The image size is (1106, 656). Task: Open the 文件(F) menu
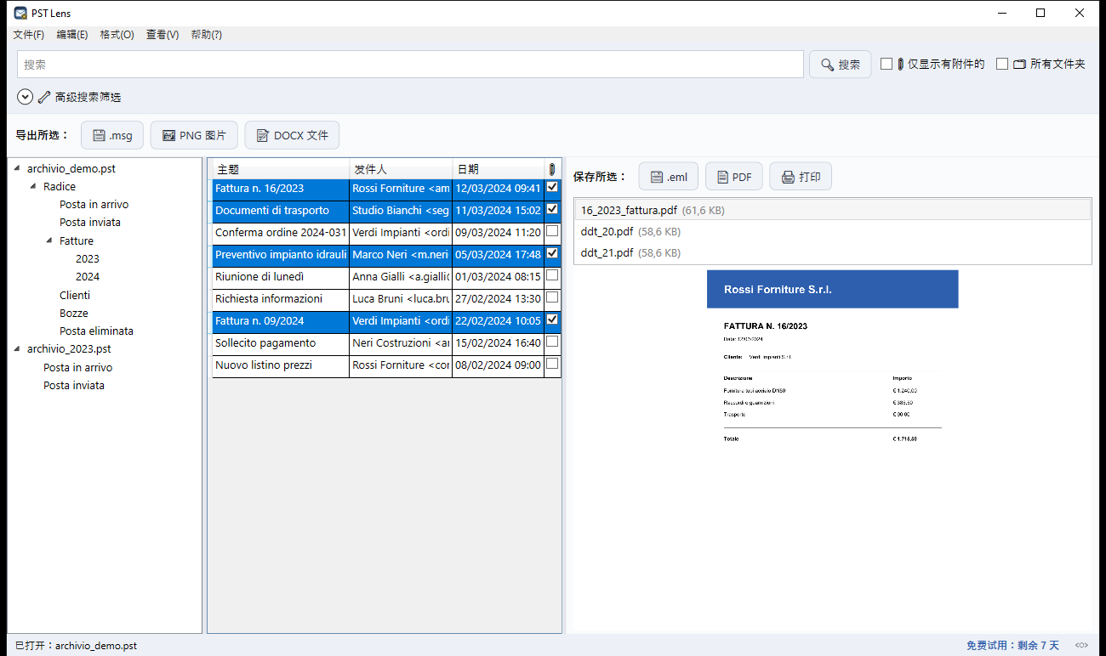(29, 35)
